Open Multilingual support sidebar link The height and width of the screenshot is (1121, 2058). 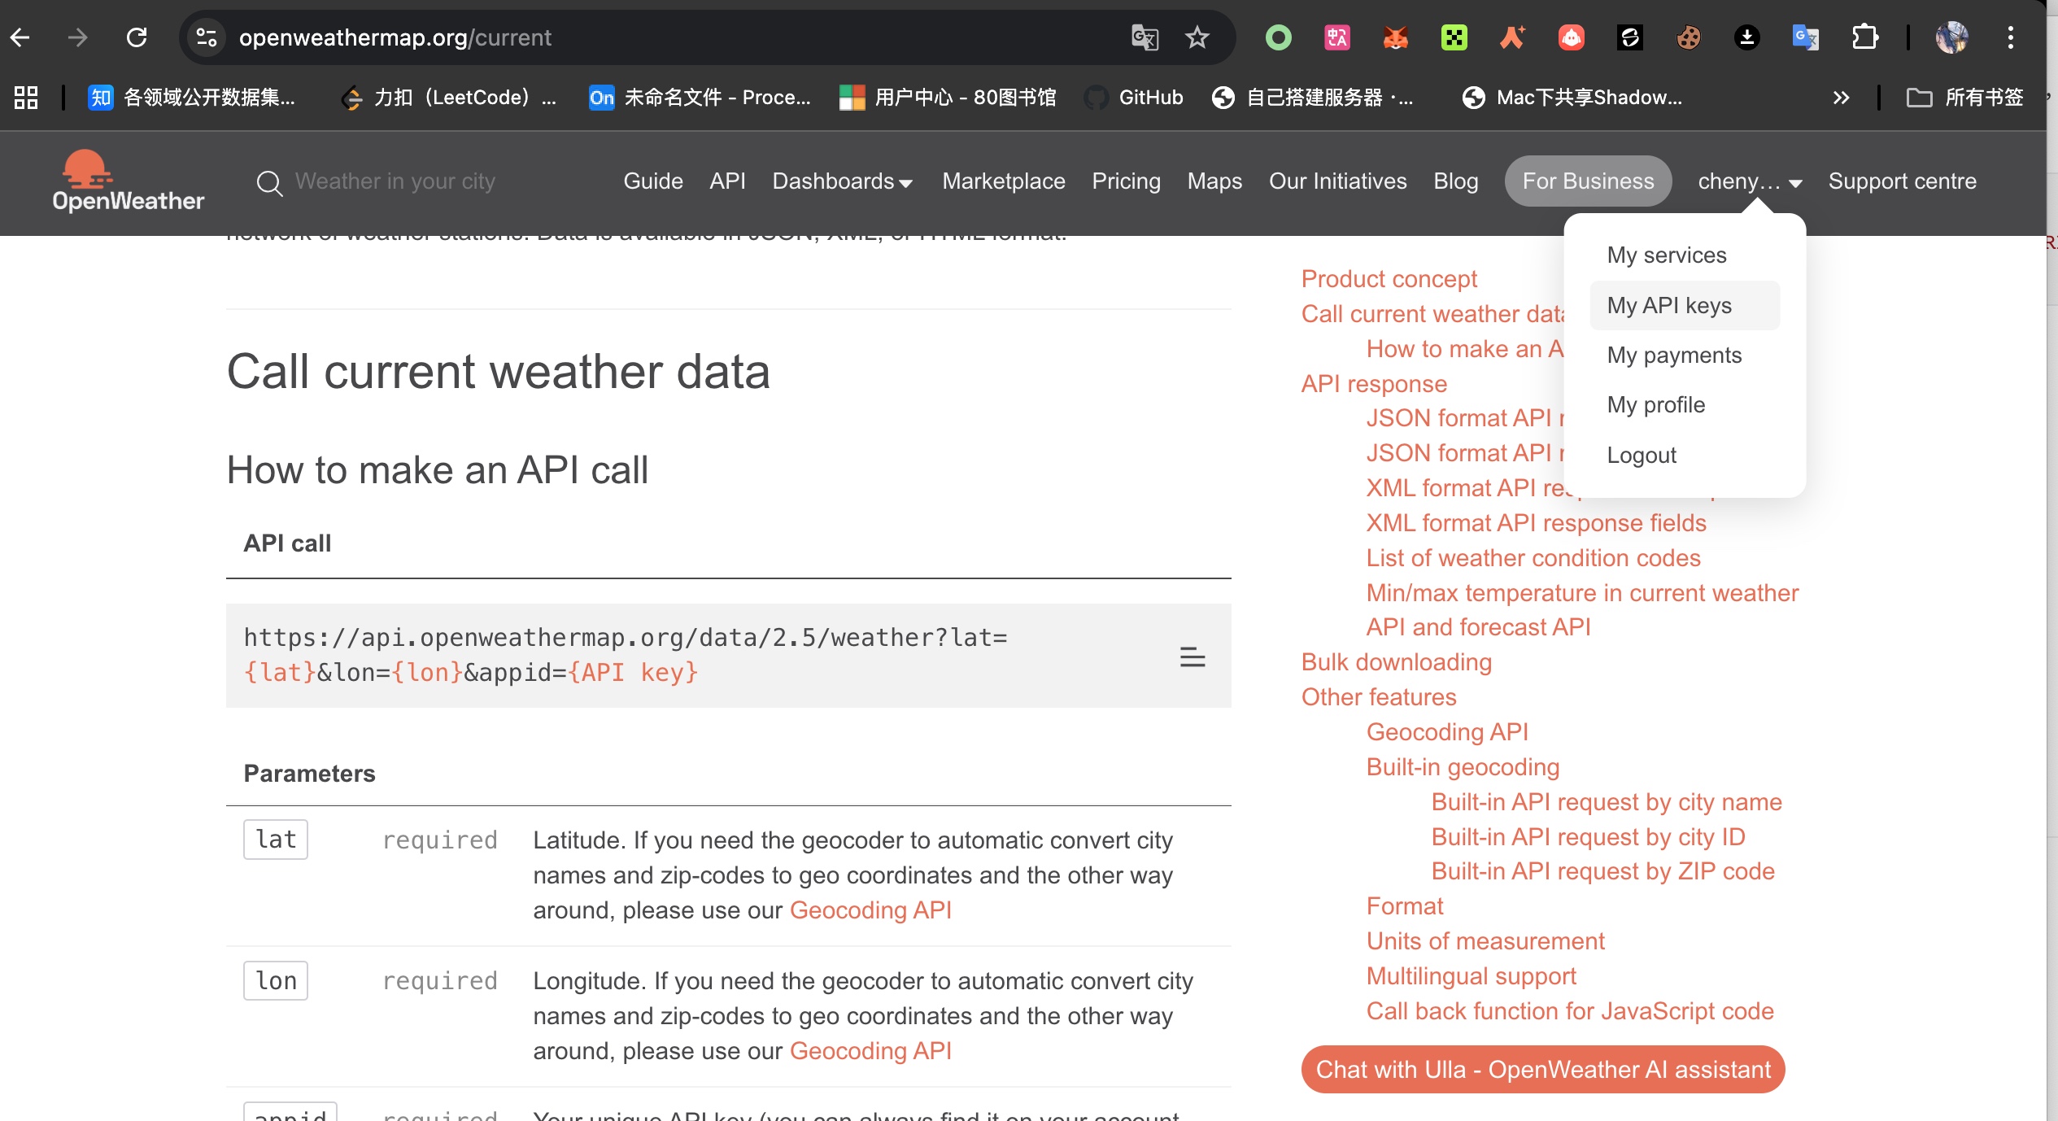1471,976
